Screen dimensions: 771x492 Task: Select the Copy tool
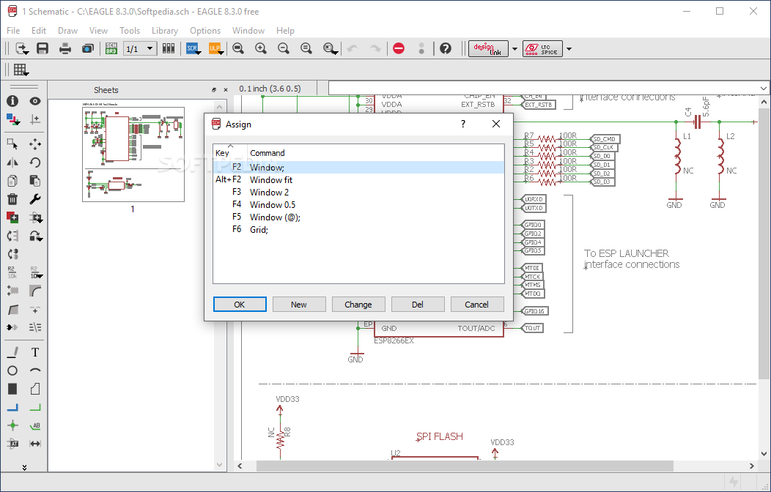[x=12, y=181]
